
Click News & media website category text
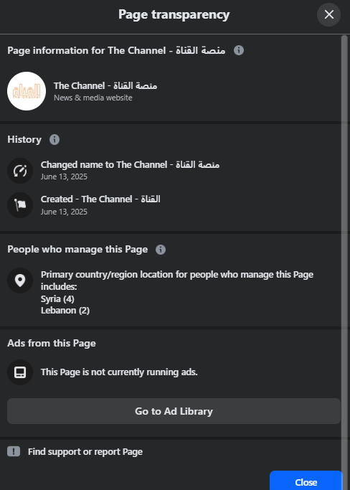click(93, 98)
